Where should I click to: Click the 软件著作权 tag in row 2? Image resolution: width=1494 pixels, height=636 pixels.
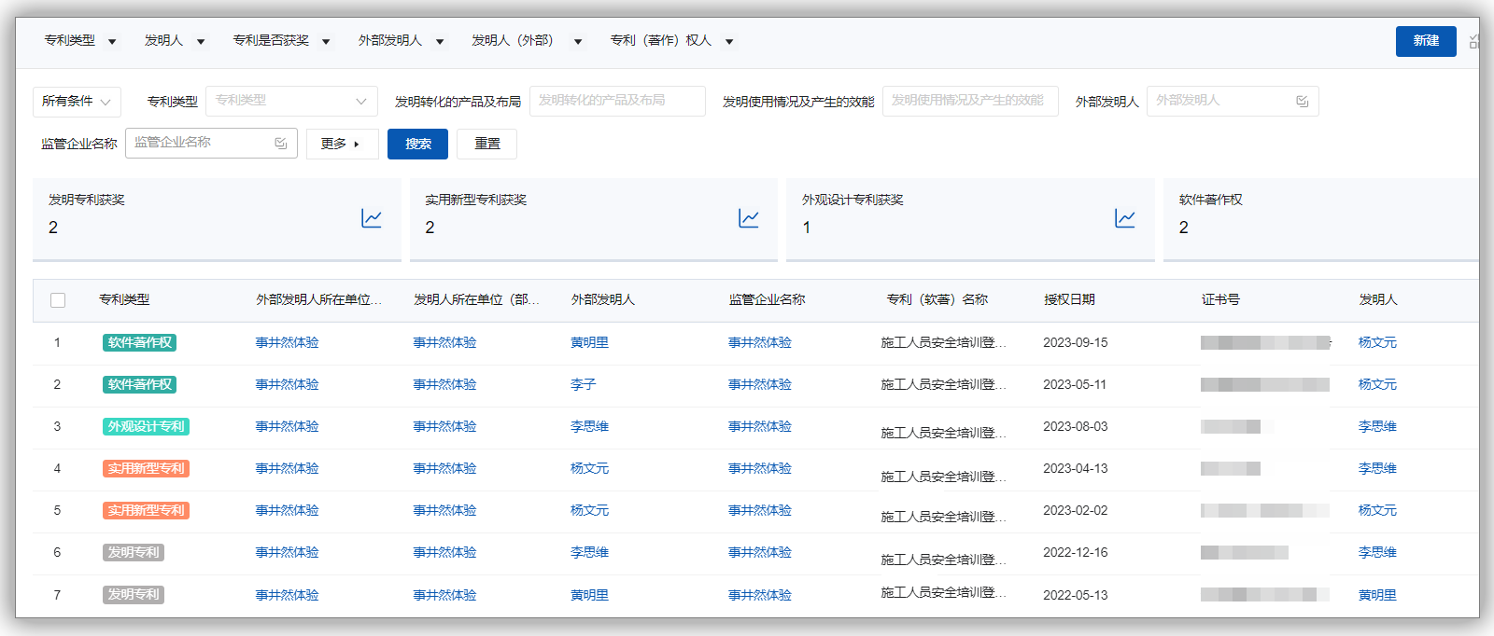[x=140, y=385]
